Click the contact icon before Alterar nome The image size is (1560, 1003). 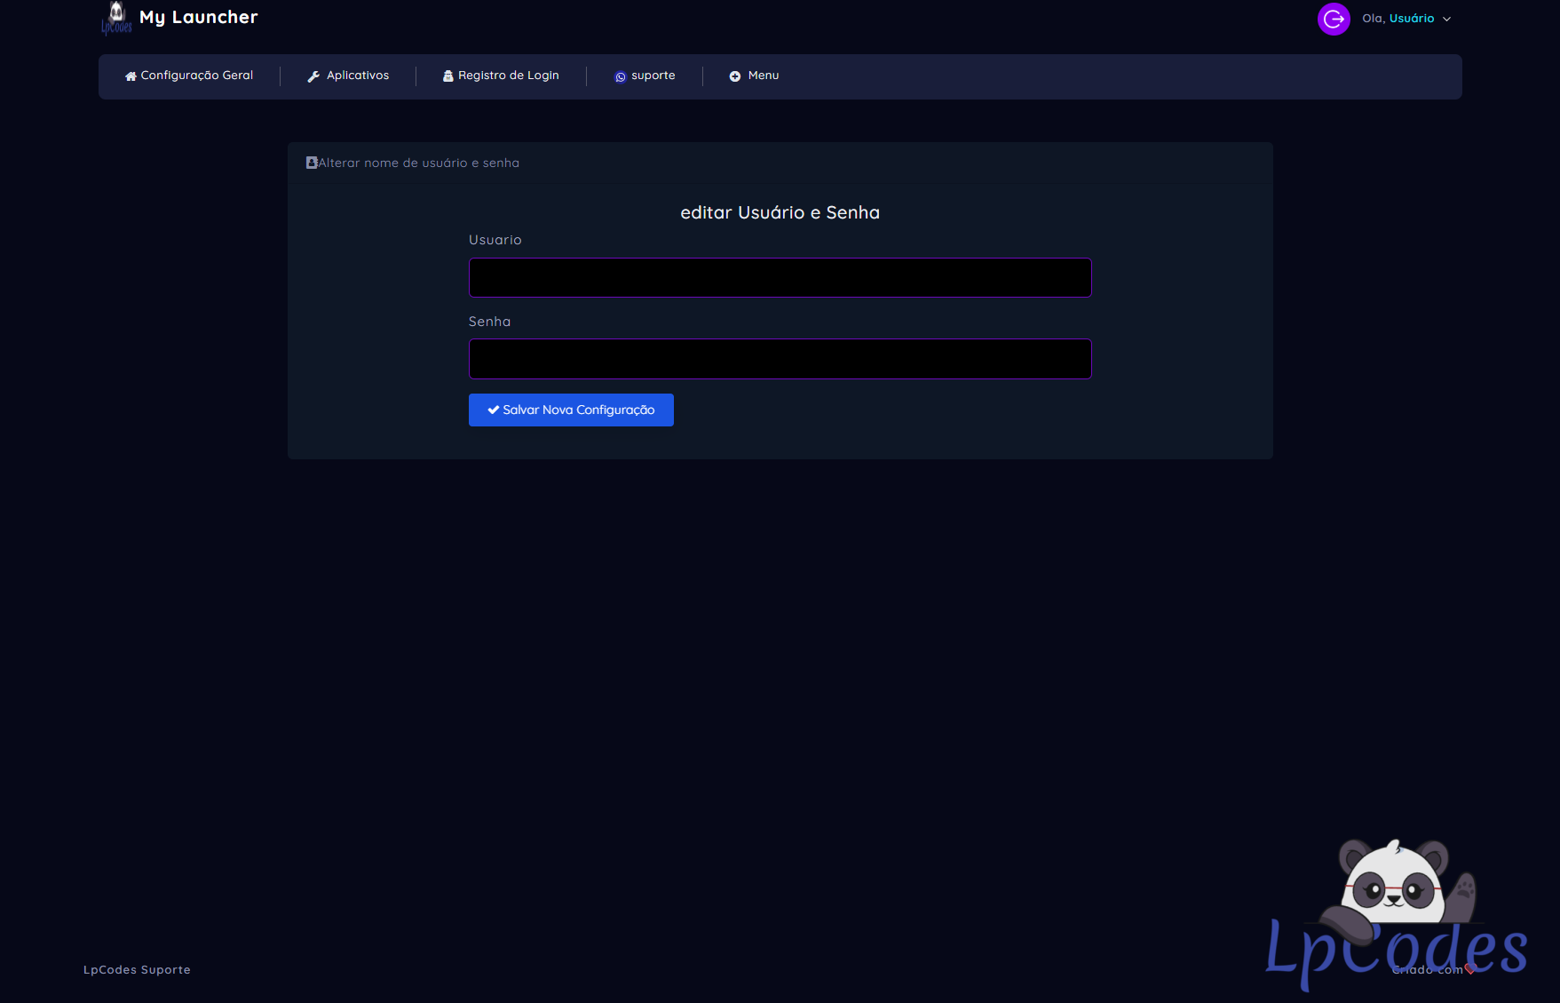tap(312, 163)
